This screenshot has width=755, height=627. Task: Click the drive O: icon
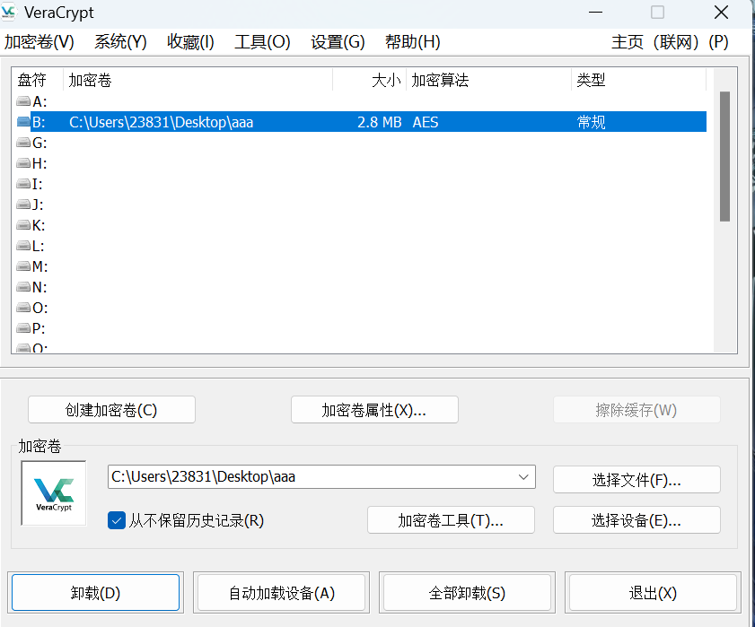tap(23, 308)
